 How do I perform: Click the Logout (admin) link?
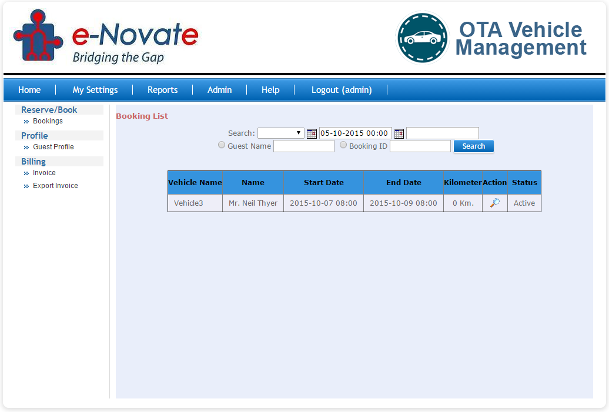[342, 90]
